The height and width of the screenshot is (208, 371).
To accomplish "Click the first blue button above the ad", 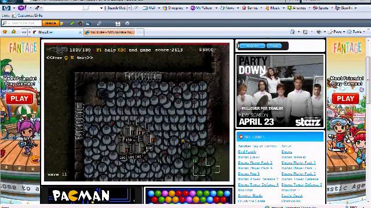I will [x=252, y=46].
